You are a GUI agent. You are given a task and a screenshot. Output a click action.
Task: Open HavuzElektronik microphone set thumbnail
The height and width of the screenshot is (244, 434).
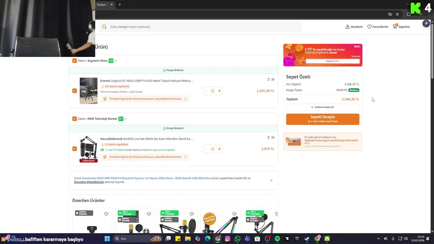click(x=88, y=149)
